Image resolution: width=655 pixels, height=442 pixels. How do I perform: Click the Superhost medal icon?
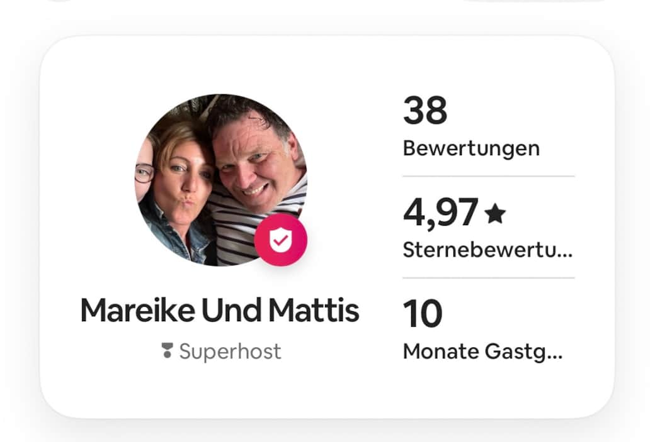coord(167,351)
